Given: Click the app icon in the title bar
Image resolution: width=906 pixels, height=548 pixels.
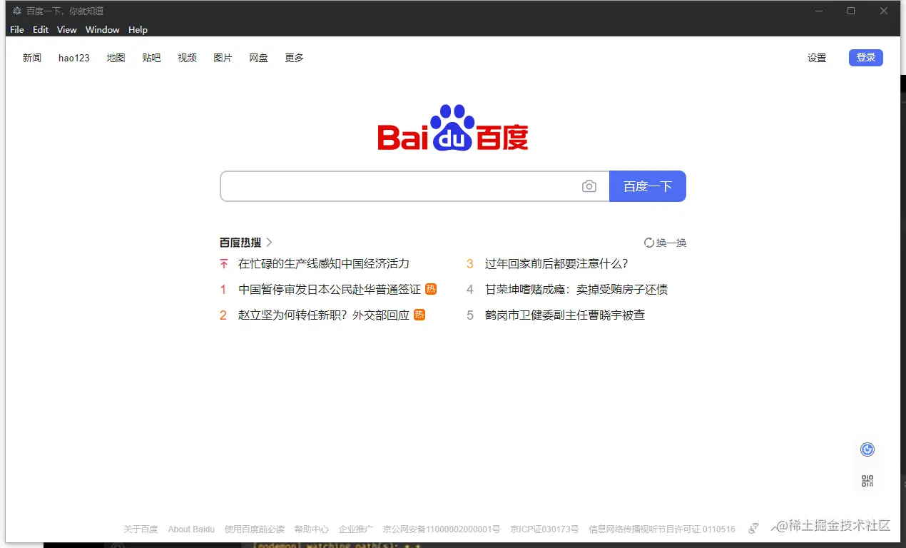Looking at the screenshot, I should (x=16, y=11).
